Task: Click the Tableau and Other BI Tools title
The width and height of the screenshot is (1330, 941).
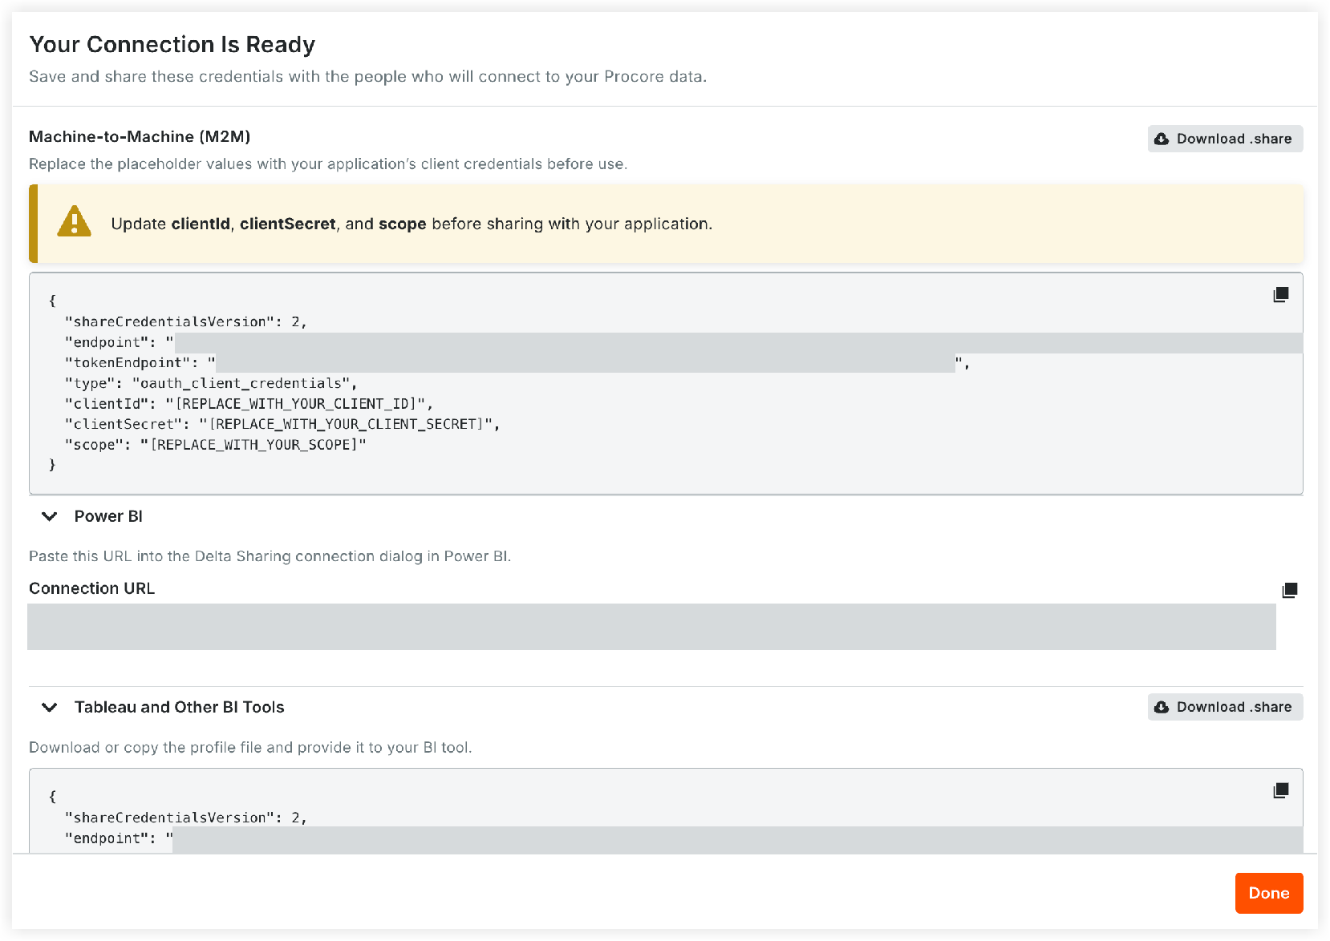Action: click(x=180, y=707)
